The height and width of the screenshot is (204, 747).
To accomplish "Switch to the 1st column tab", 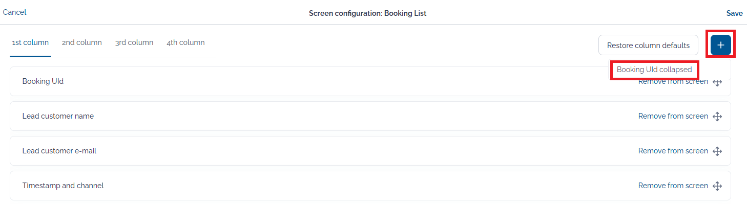I will [x=30, y=43].
